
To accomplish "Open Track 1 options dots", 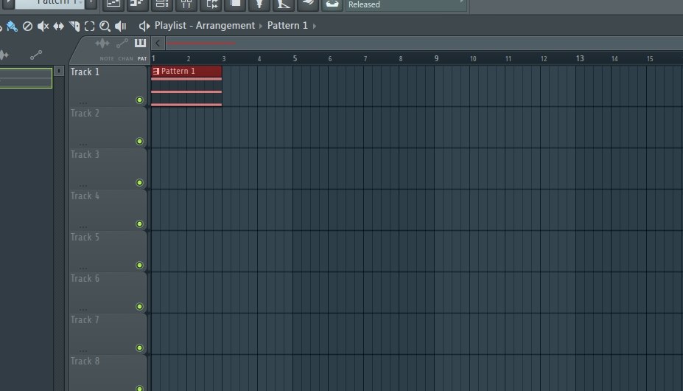I will pyautogui.click(x=83, y=103).
